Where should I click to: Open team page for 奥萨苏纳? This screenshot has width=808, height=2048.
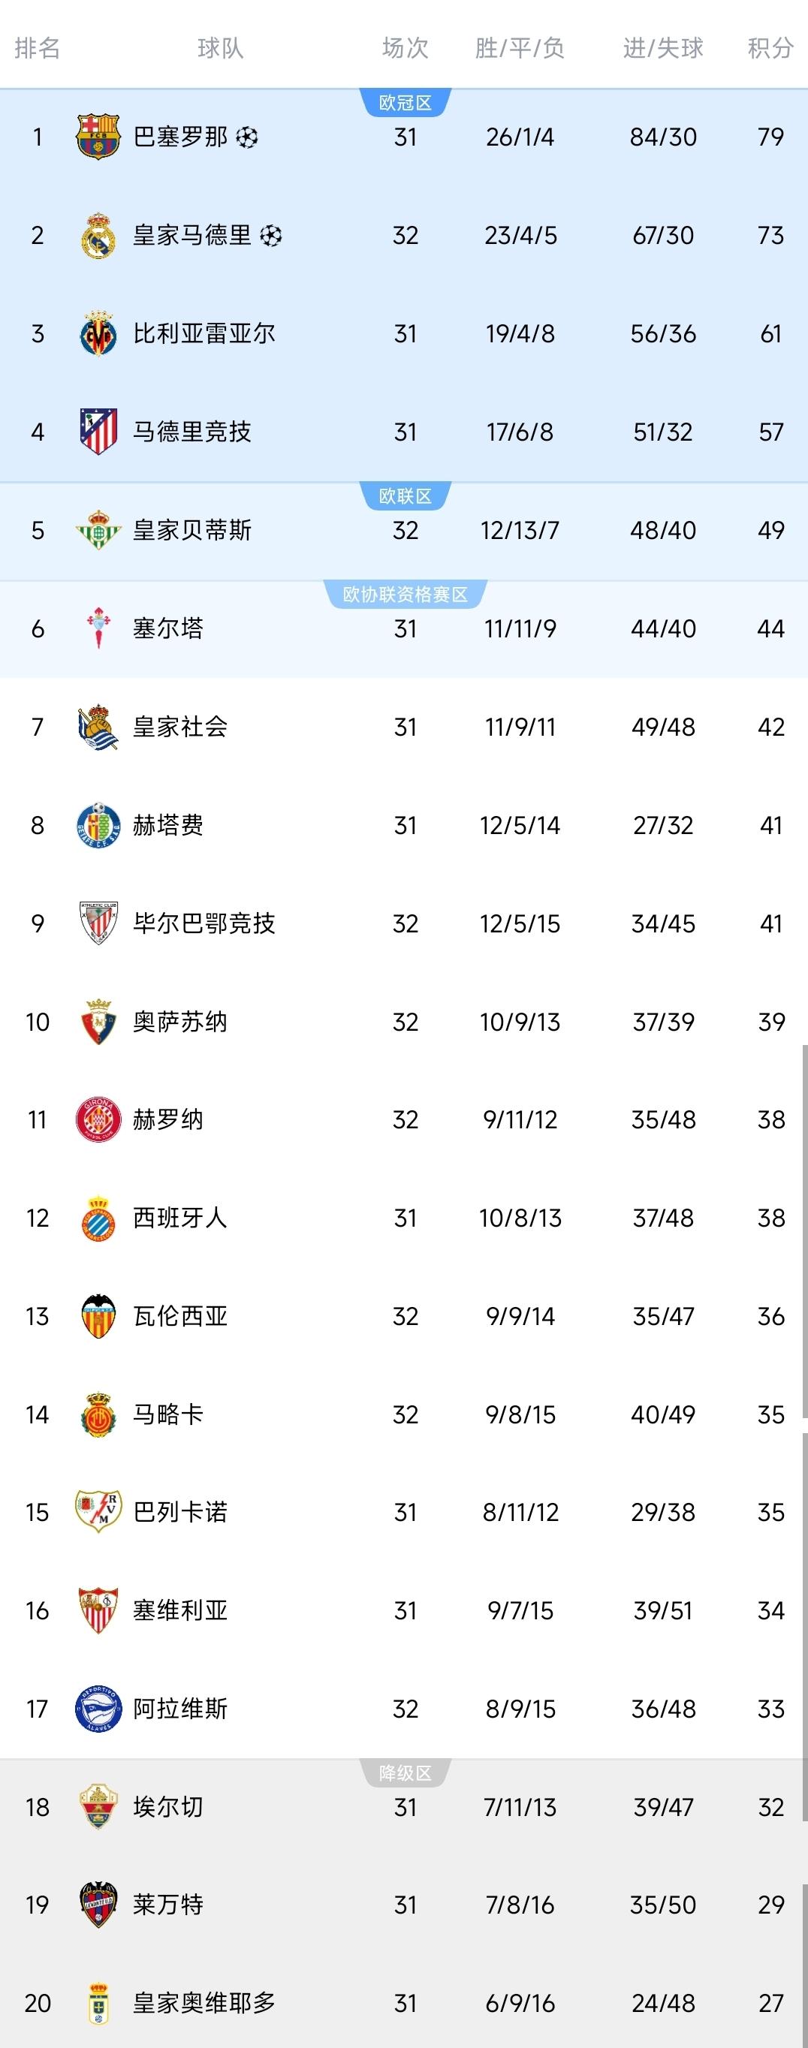pyautogui.click(x=179, y=1022)
